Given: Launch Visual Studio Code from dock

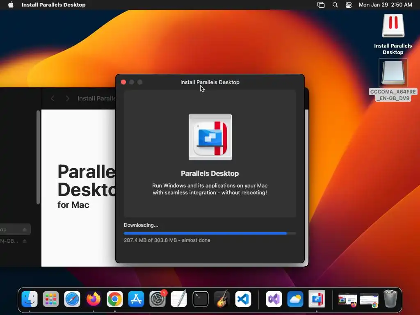Looking at the screenshot, I should [x=243, y=299].
